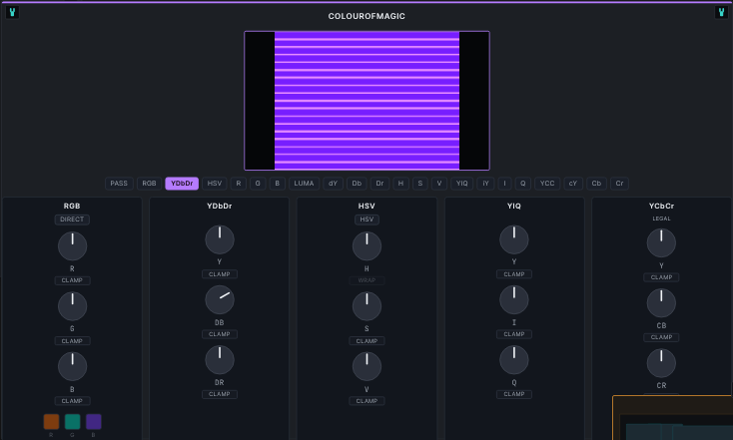Image resolution: width=733 pixels, height=440 pixels.
Task: Show the I channel view
Action: pos(504,184)
